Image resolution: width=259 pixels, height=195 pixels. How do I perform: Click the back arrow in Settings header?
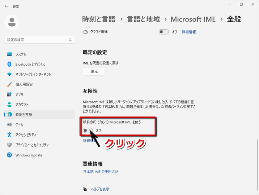pyautogui.click(x=6, y=6)
